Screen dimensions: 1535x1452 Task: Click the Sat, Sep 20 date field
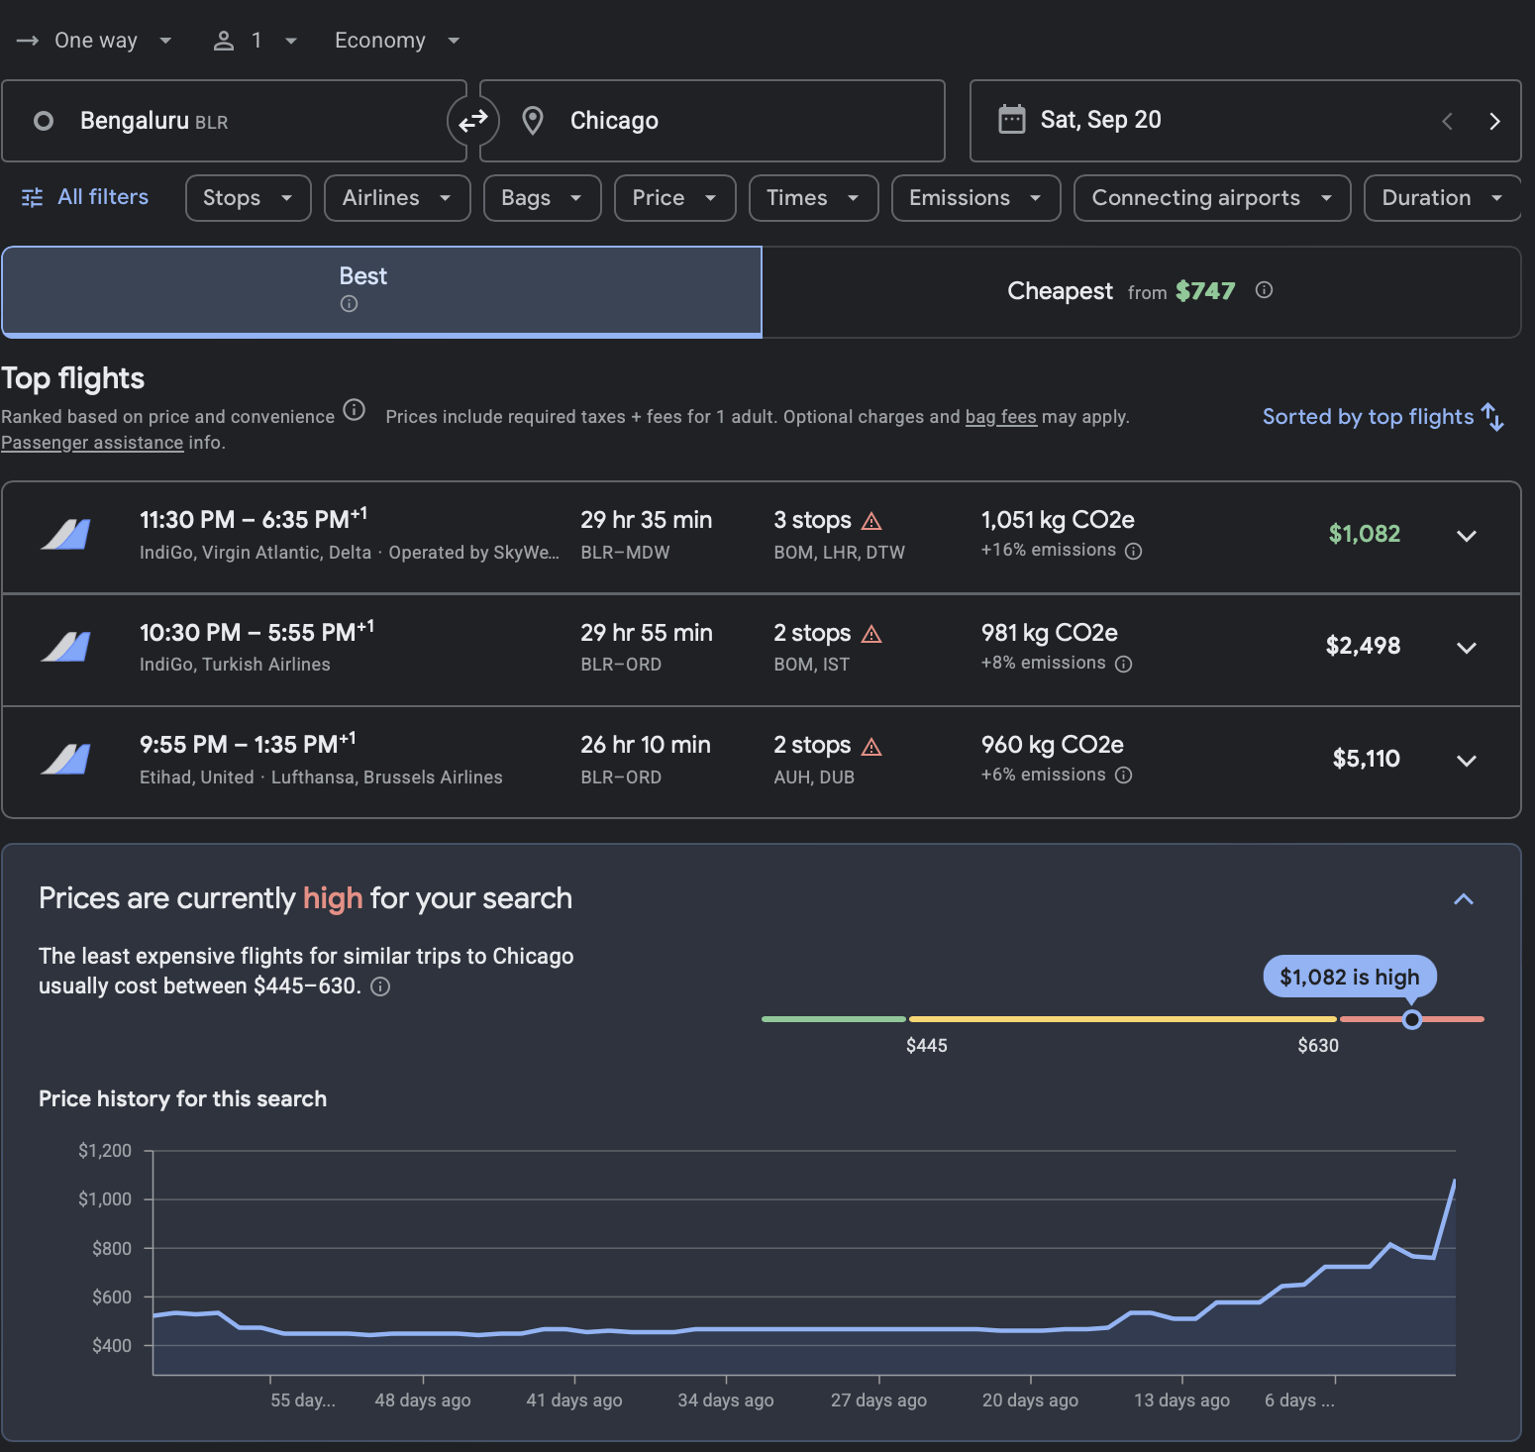(1245, 121)
